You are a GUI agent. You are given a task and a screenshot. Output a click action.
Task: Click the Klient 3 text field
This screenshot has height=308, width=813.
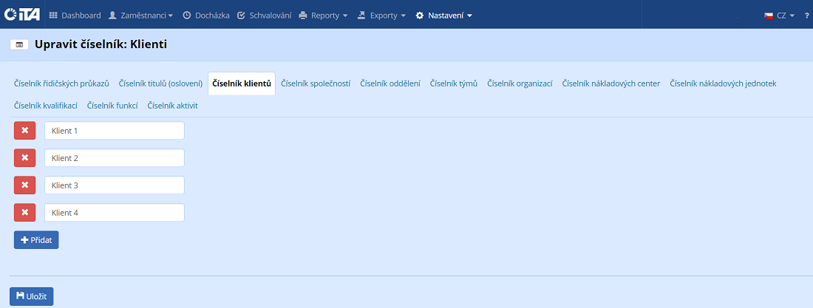(x=114, y=185)
